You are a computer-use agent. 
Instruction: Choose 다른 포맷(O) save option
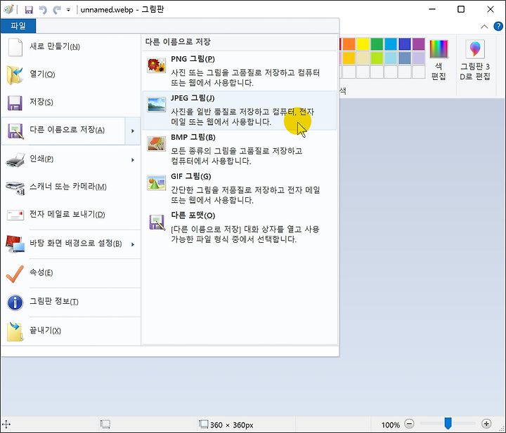[239, 228]
